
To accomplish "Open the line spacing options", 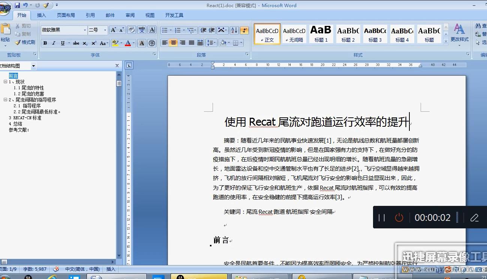I will tap(211, 43).
